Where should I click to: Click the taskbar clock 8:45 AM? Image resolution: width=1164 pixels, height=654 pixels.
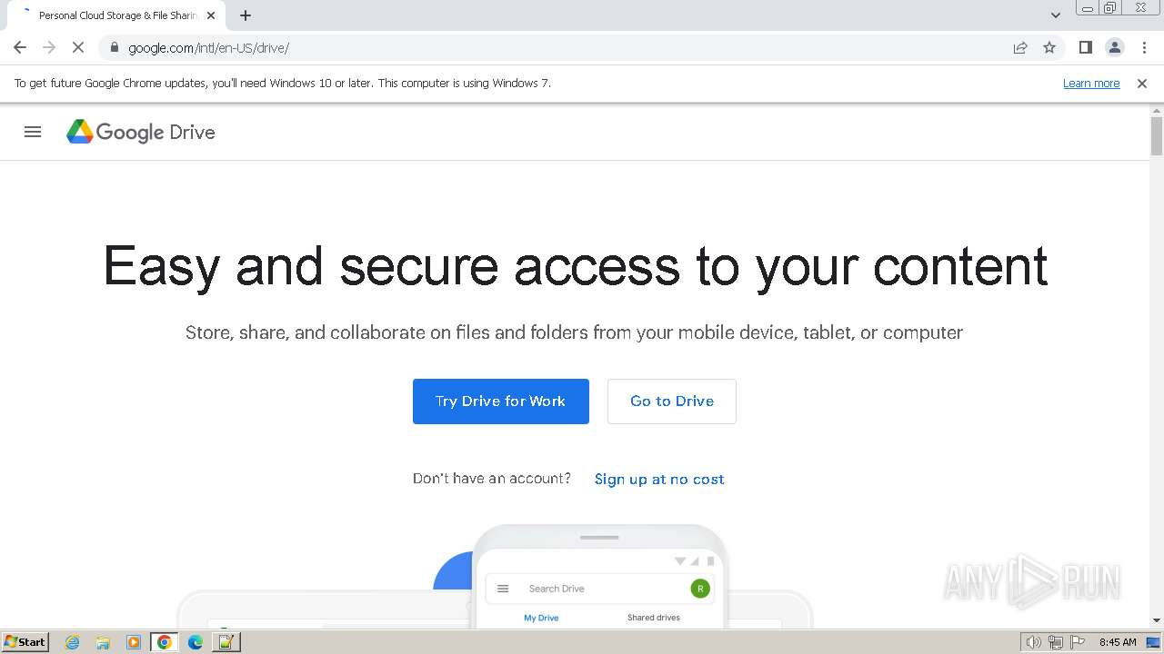(x=1118, y=642)
